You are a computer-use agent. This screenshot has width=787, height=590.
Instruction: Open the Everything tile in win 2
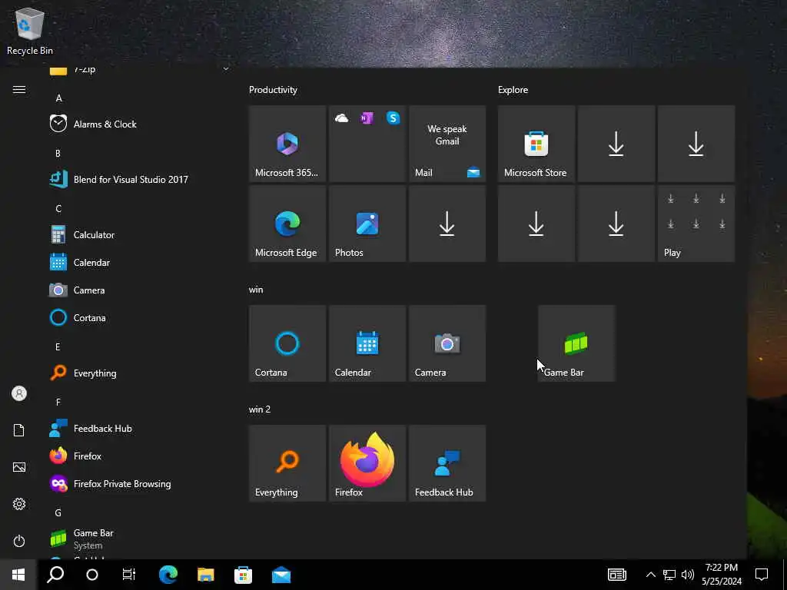287,463
